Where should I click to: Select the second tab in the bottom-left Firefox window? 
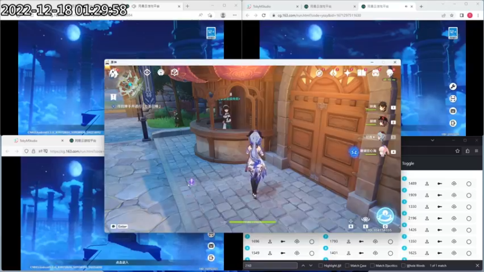[85, 141]
